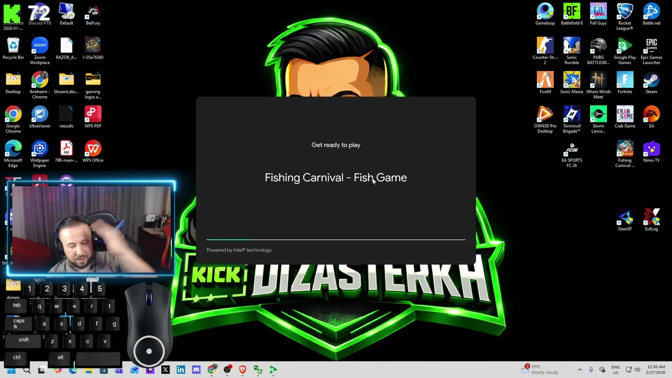Open the Gameloop desktop icon
Image resolution: width=672 pixels, height=378 pixels.
[x=545, y=14]
